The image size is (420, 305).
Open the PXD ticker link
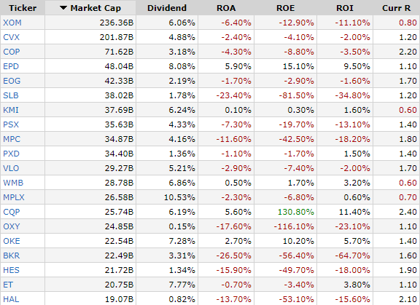click(x=11, y=154)
